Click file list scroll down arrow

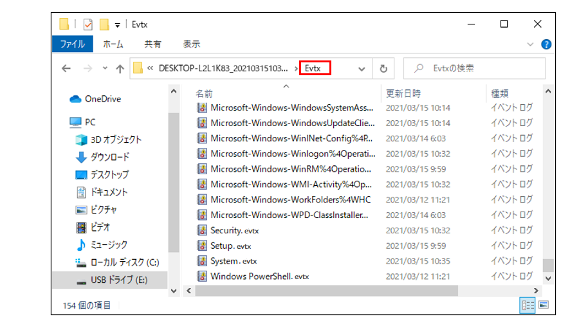(x=548, y=278)
